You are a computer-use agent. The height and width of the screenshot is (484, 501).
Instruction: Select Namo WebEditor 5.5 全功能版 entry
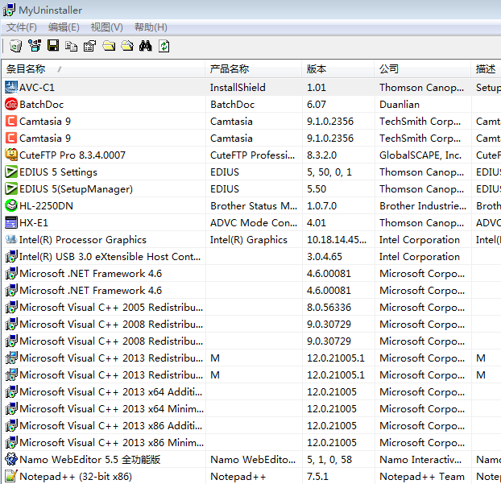pos(89,460)
